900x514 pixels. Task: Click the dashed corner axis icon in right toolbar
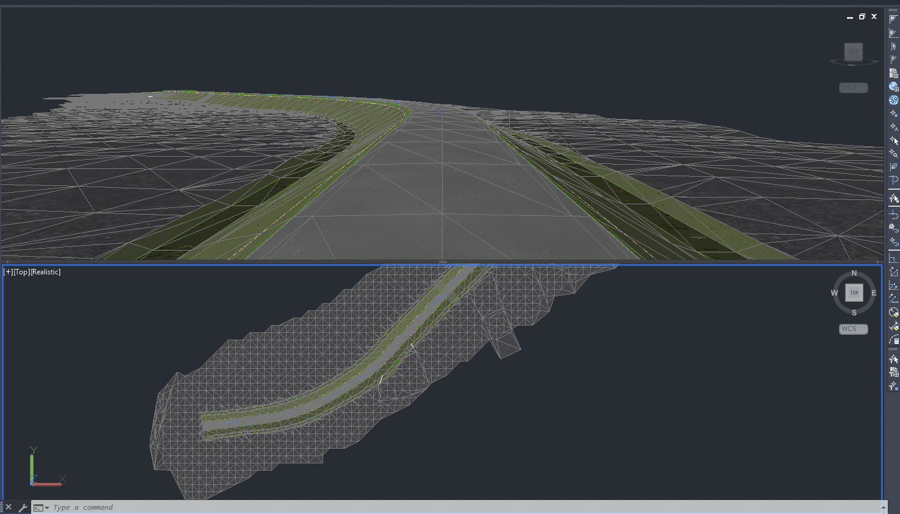pyautogui.click(x=894, y=259)
